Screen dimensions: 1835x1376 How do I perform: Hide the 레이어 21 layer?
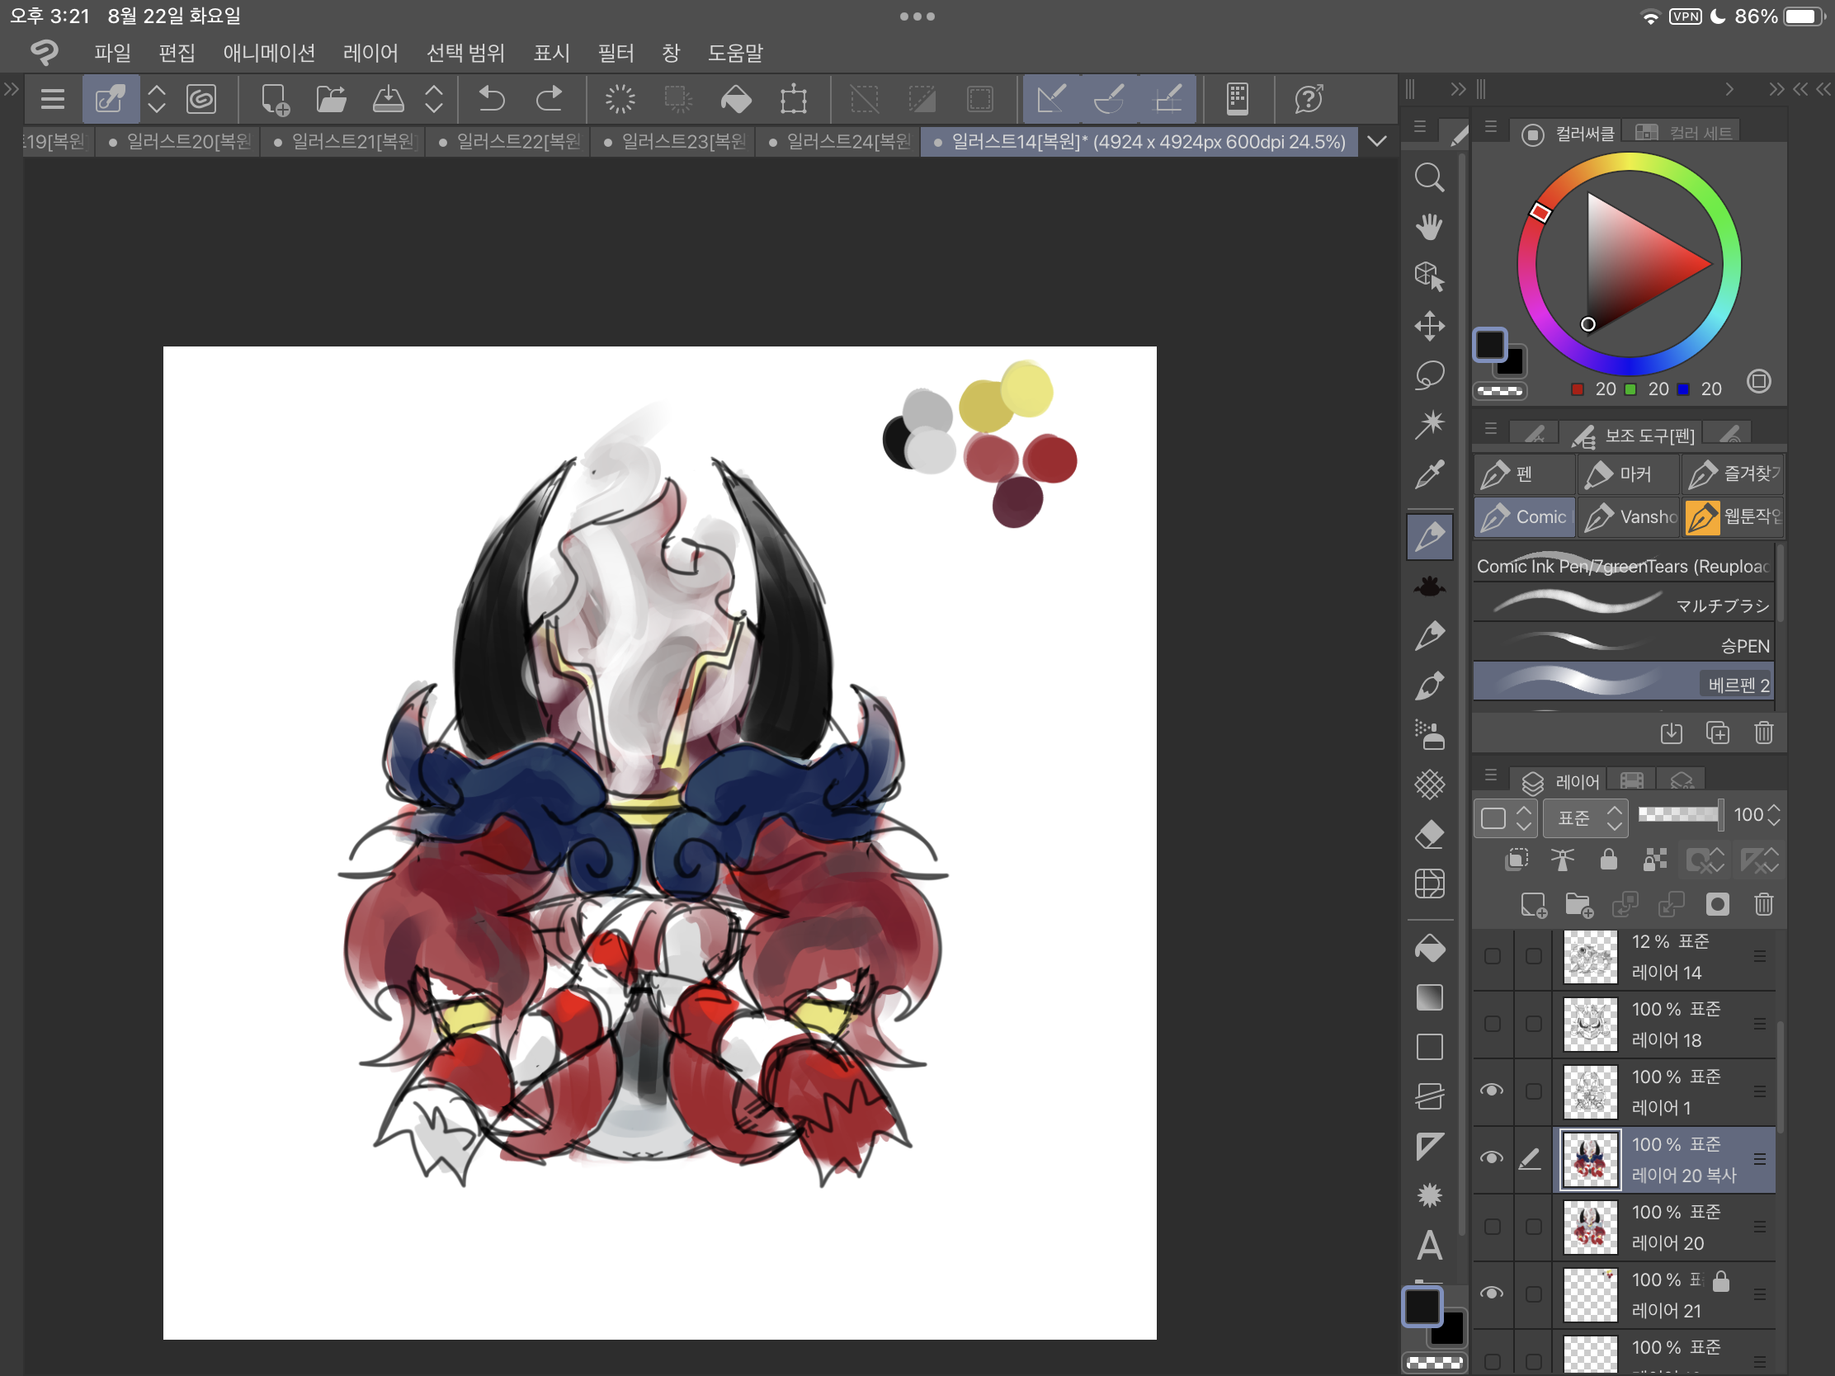(x=1492, y=1293)
